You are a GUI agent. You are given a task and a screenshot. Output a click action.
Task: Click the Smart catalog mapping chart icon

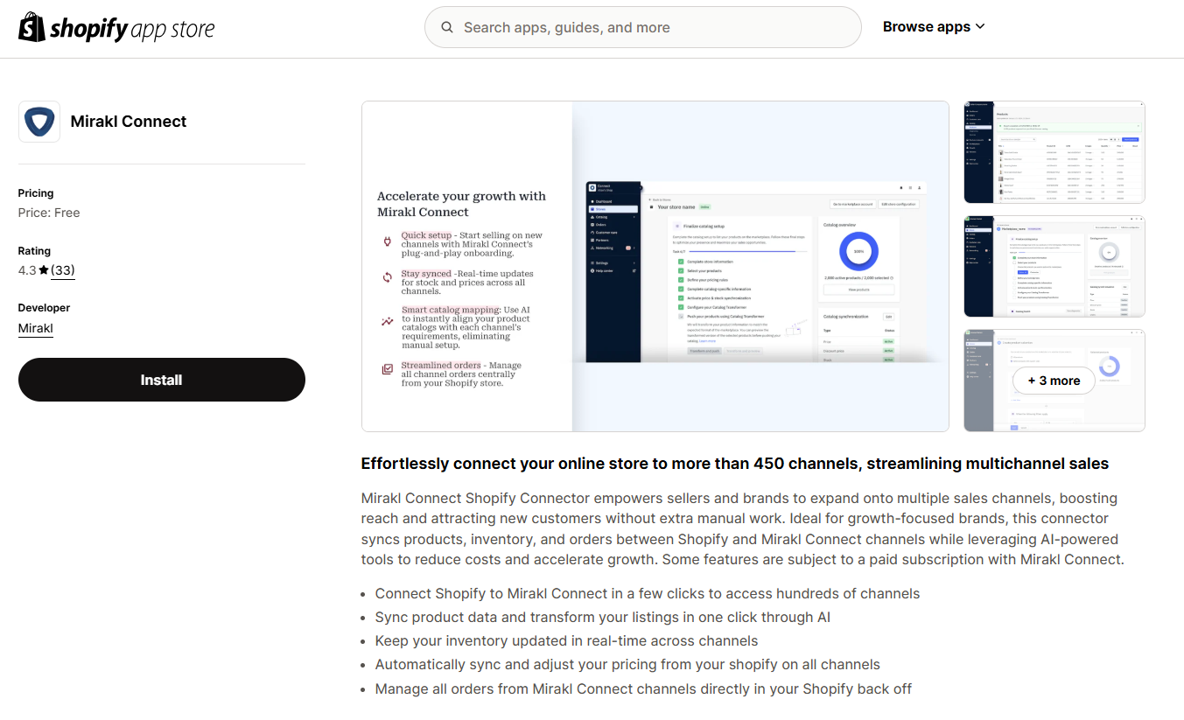point(388,322)
